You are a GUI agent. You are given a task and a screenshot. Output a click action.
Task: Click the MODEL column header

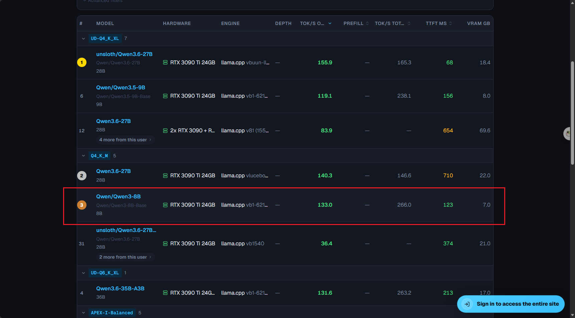(105, 23)
